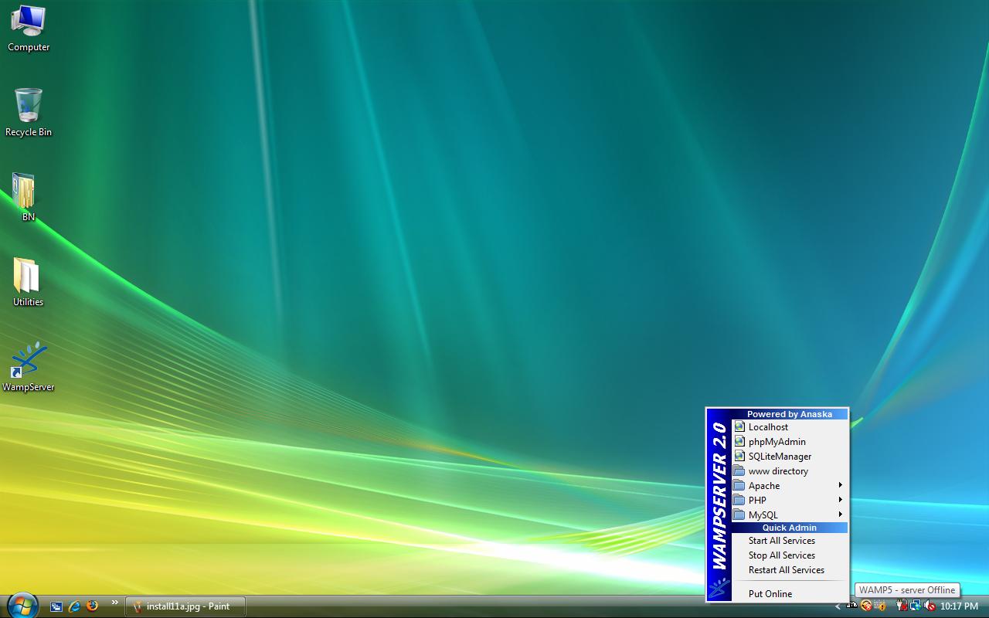The width and height of the screenshot is (989, 618).
Task: Launch Firefox from Quick Launch bar
Action: [93, 606]
